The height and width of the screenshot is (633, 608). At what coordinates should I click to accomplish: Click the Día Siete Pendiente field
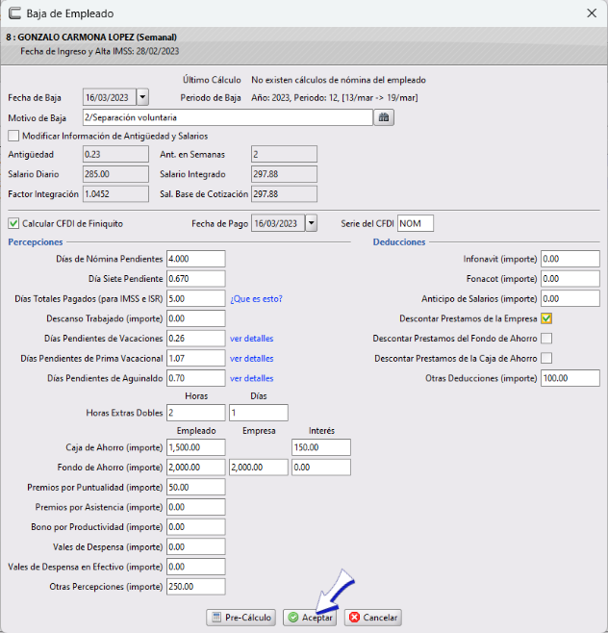[196, 279]
